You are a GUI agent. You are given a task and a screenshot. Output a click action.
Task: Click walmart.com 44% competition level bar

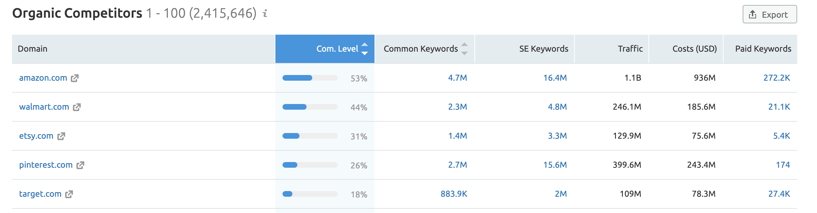point(310,107)
